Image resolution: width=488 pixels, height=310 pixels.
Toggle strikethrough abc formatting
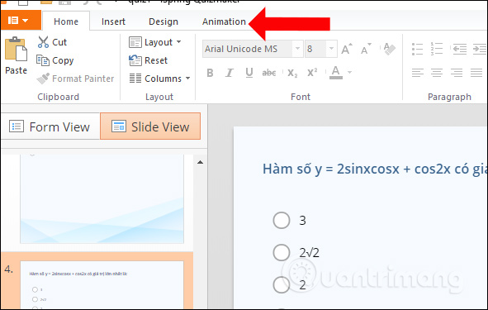(x=269, y=73)
